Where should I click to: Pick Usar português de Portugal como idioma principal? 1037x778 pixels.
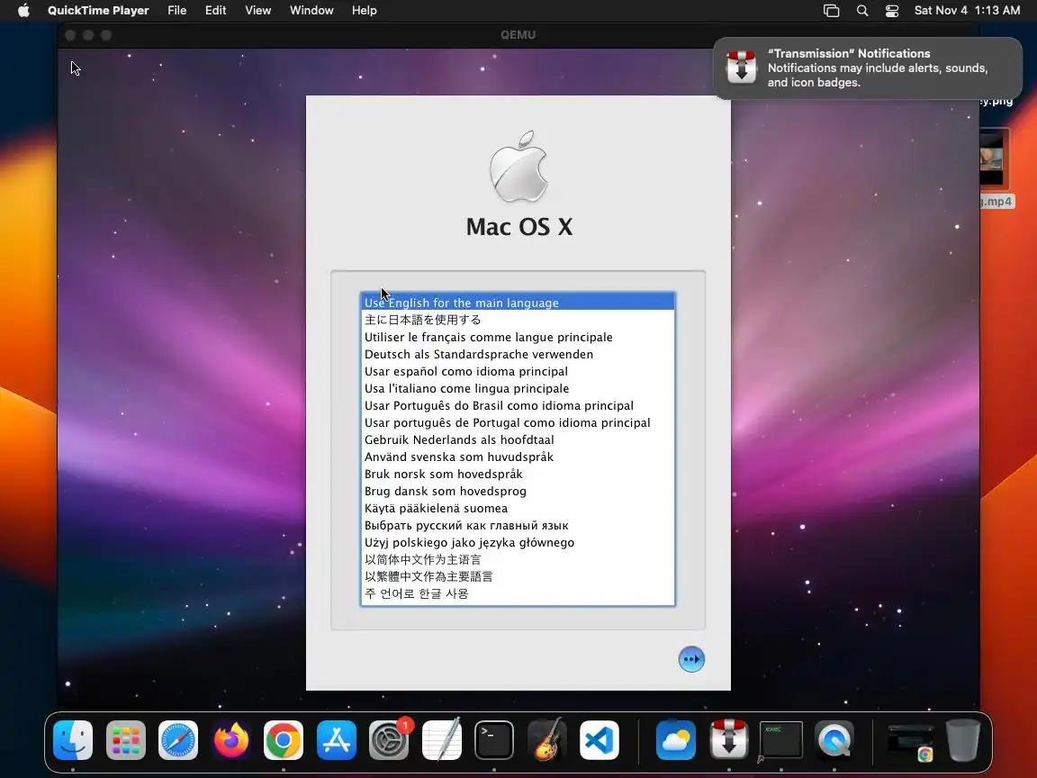pyautogui.click(x=518, y=422)
